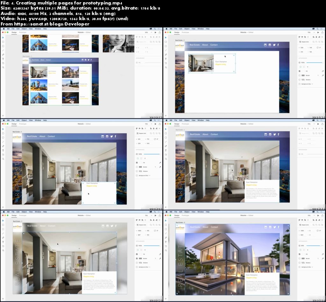Toggle the Border checkbox in the faded-header frame
Viewport: 326px width, 302px height.
click(x=137, y=259)
